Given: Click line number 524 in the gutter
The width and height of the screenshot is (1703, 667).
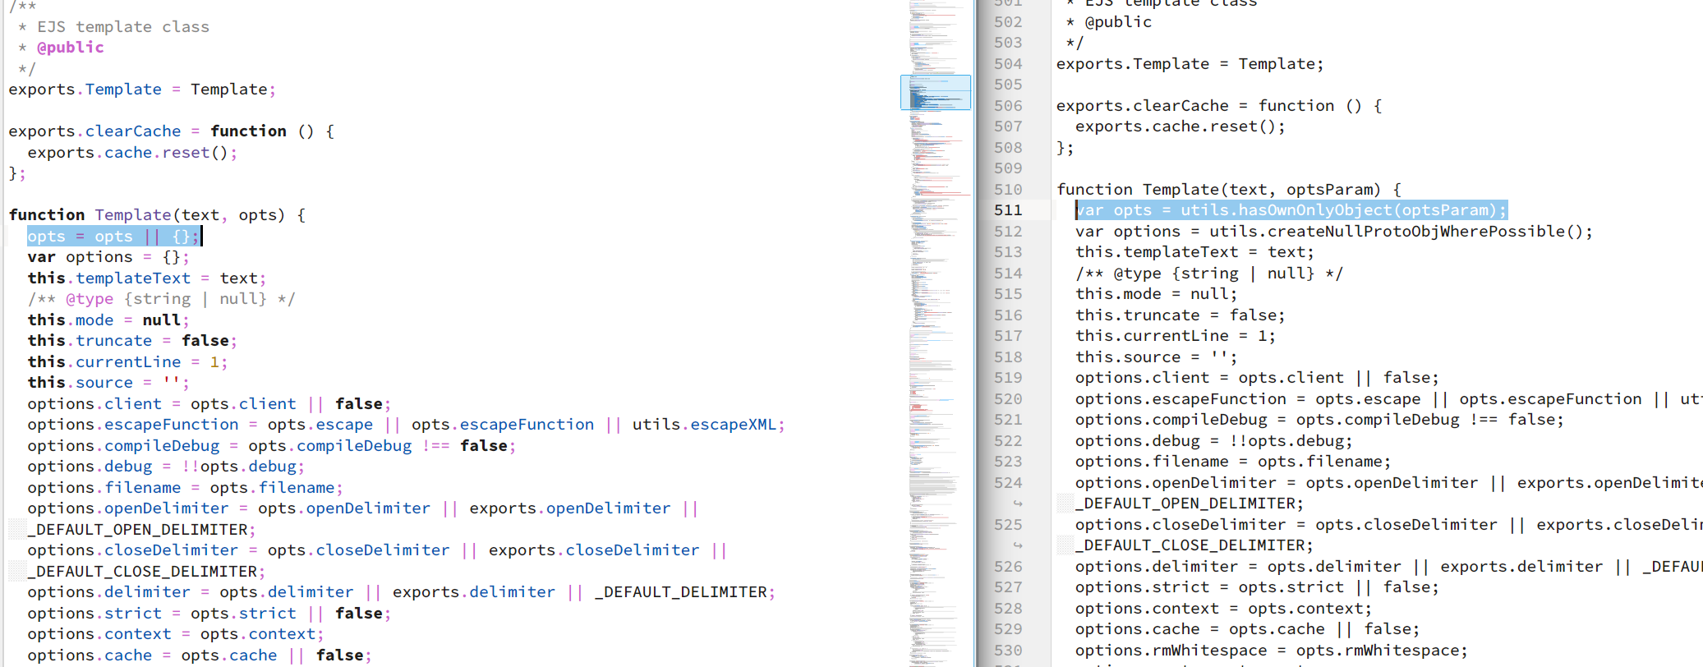Looking at the screenshot, I should point(1008,483).
